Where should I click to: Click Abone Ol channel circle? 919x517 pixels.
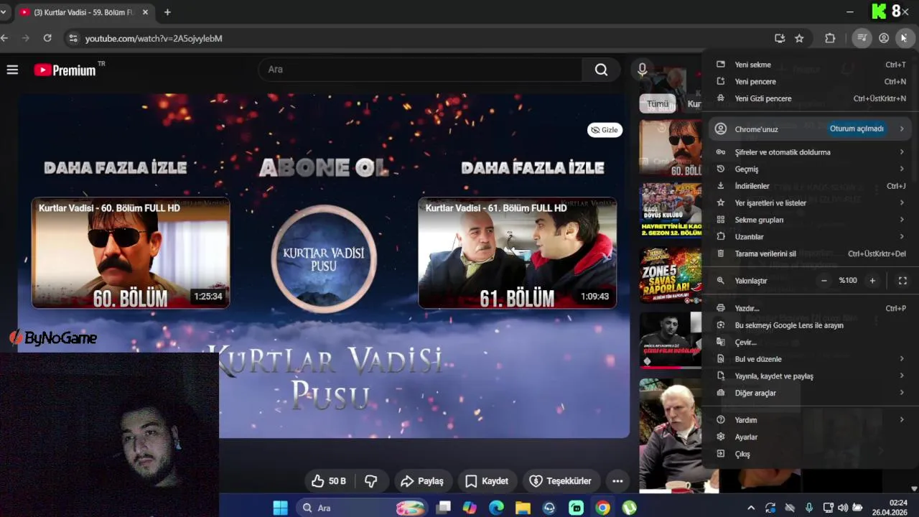[x=323, y=258]
